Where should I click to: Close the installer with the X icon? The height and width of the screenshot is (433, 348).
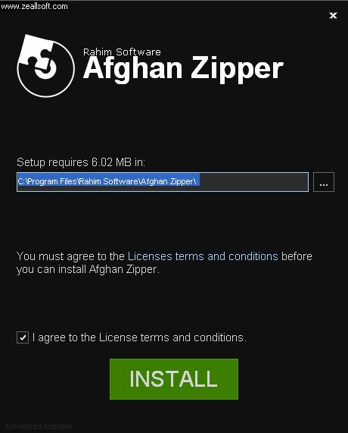tap(333, 15)
